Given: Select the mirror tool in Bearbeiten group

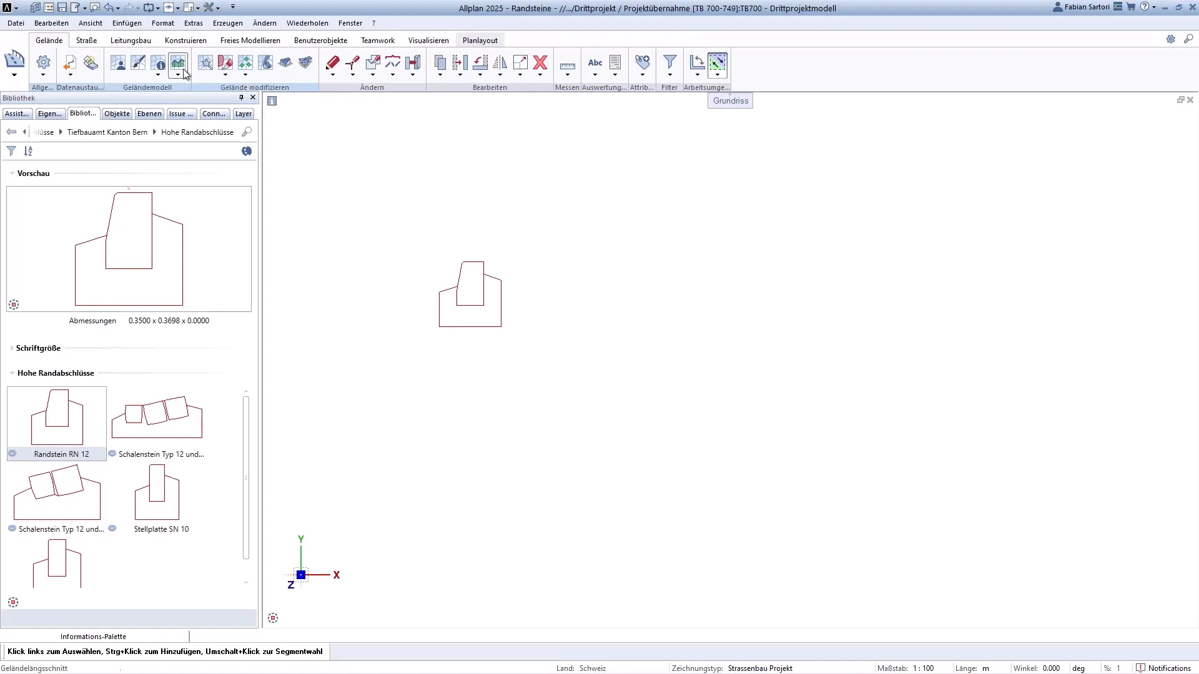Looking at the screenshot, I should pos(500,62).
